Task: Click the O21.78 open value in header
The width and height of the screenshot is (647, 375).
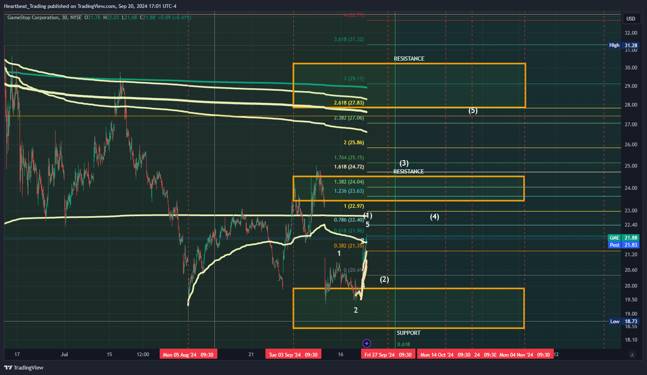Action: tap(92, 18)
